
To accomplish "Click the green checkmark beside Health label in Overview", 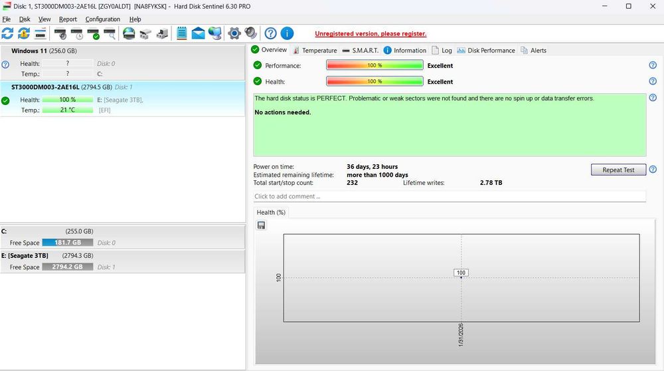I will pos(258,81).
